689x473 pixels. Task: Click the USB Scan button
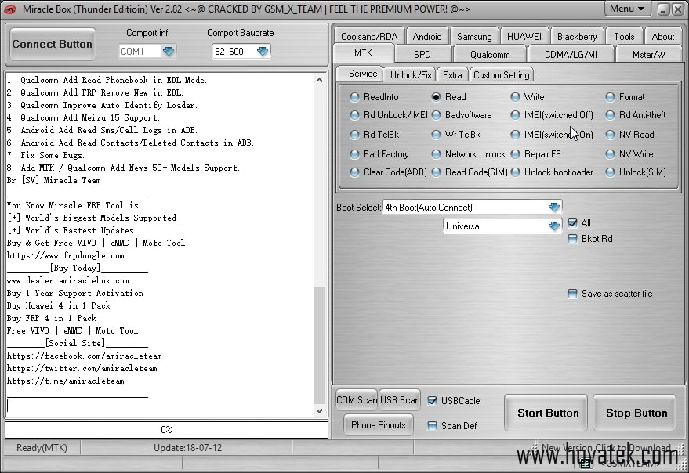point(400,400)
